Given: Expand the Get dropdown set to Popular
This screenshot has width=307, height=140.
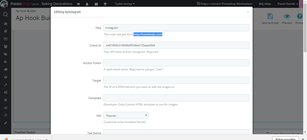Looking at the screenshot, I should [x=126, y=115].
